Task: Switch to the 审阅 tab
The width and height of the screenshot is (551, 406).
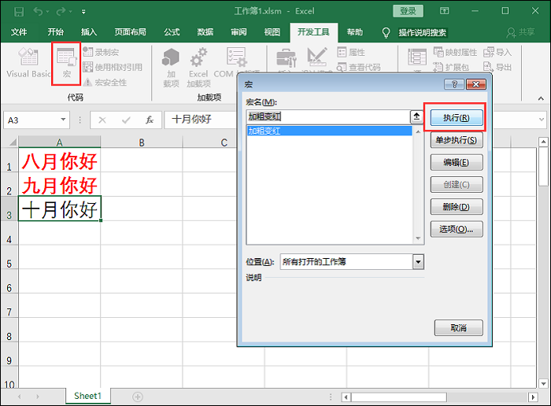Action: pos(239,32)
